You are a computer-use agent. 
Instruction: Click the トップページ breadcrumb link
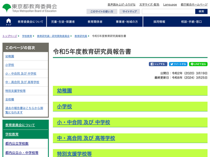point(10,36)
